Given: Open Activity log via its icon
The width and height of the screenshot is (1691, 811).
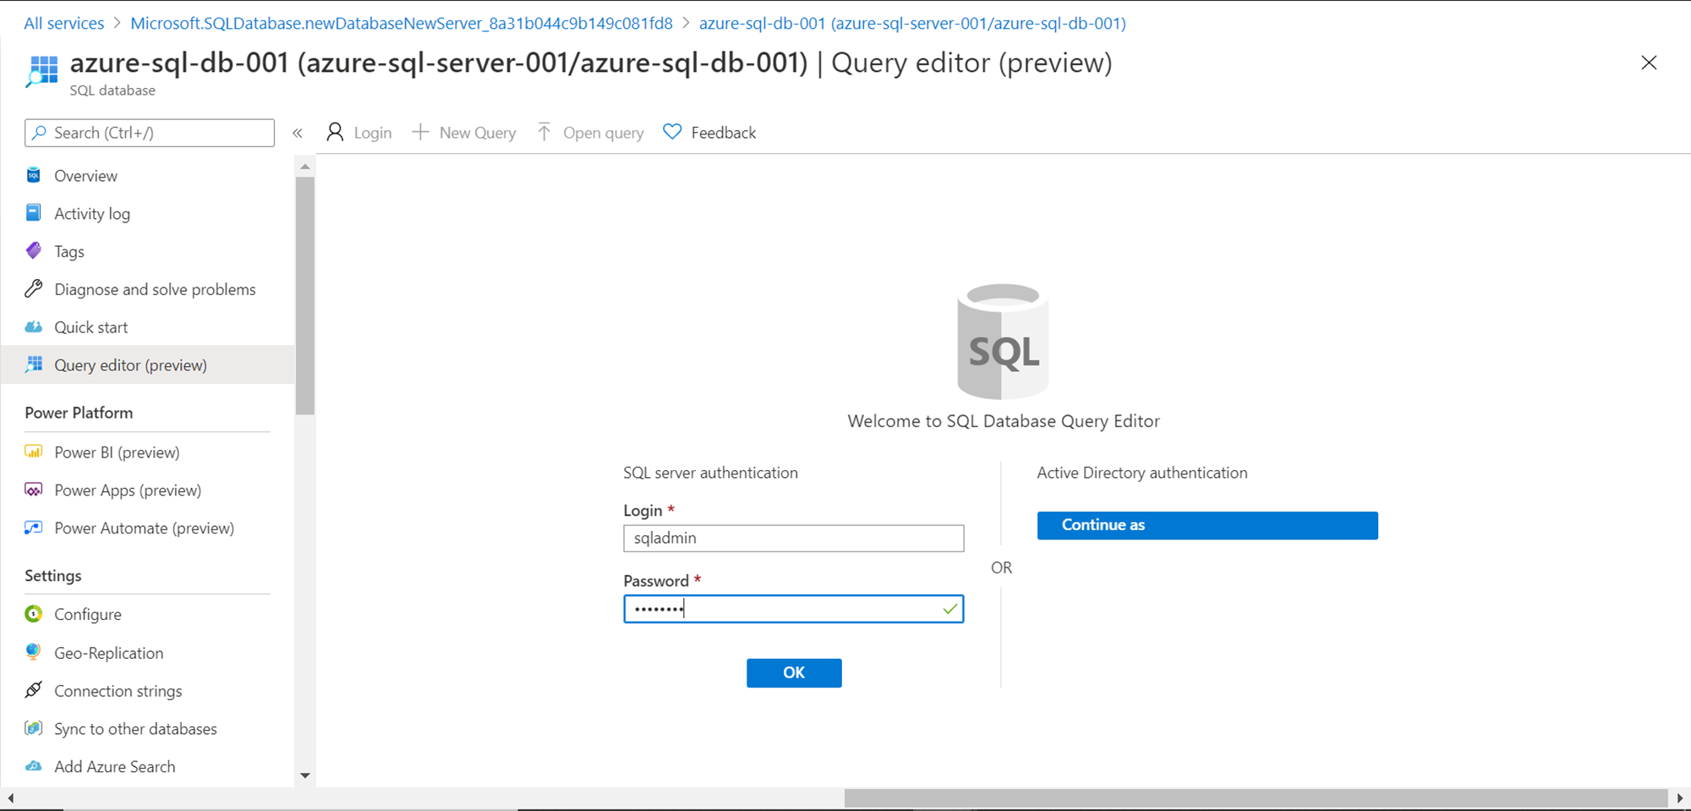Looking at the screenshot, I should pos(34,213).
